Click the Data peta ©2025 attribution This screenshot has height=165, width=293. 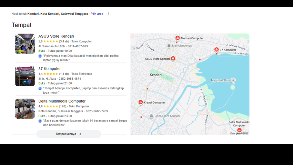coord(239,133)
